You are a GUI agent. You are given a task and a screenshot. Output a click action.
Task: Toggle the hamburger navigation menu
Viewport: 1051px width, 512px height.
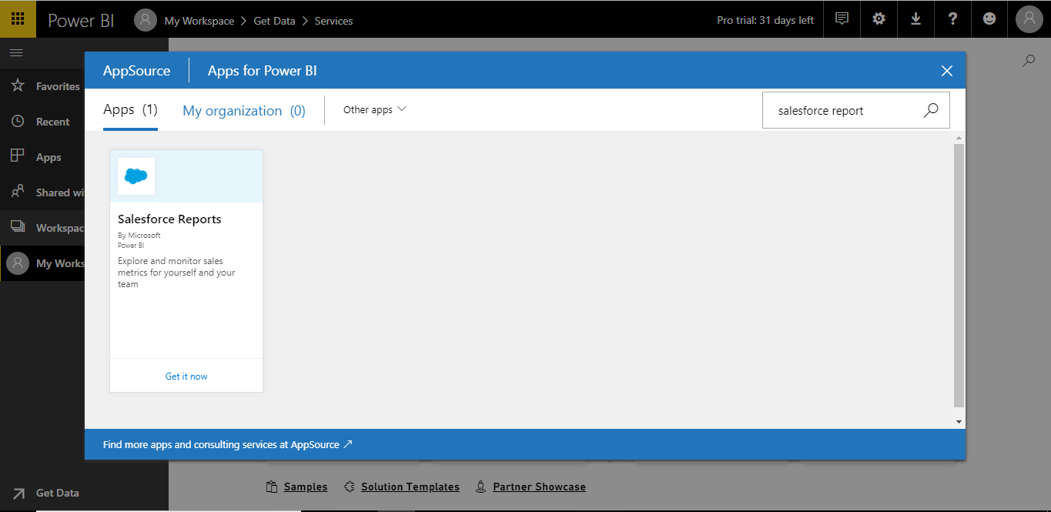tap(16, 53)
